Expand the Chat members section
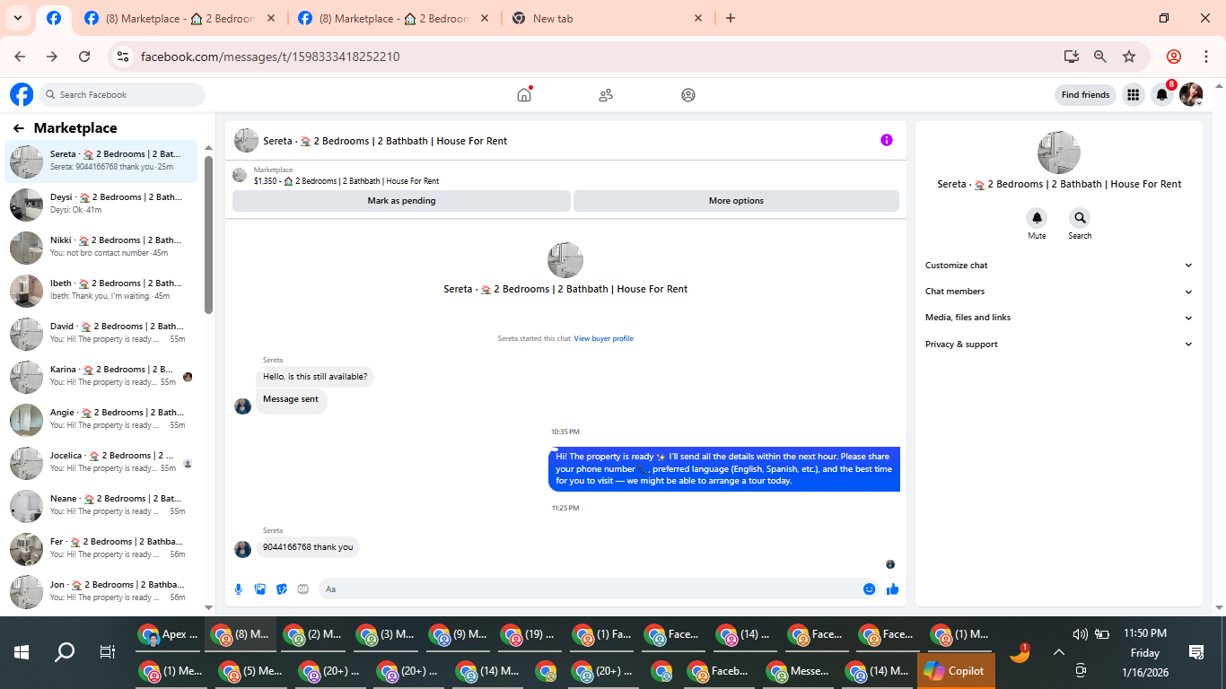 pos(1059,292)
